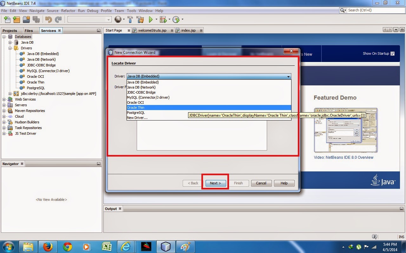Click the JS Test Driver node icon
Screen dimensions: 406x253
tap(10, 133)
